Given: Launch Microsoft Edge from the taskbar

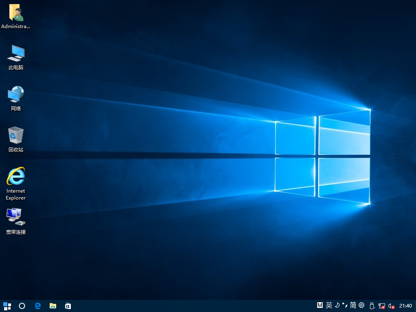Looking at the screenshot, I should 38,306.
